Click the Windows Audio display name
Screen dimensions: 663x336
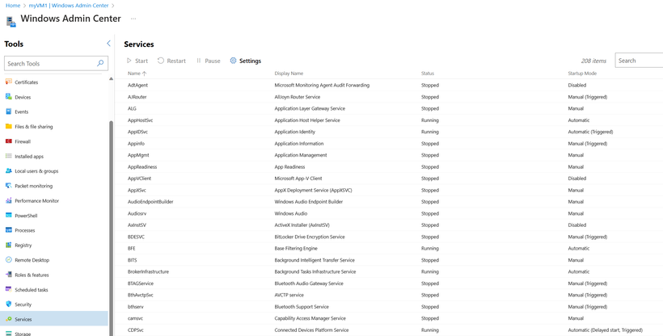click(291, 213)
